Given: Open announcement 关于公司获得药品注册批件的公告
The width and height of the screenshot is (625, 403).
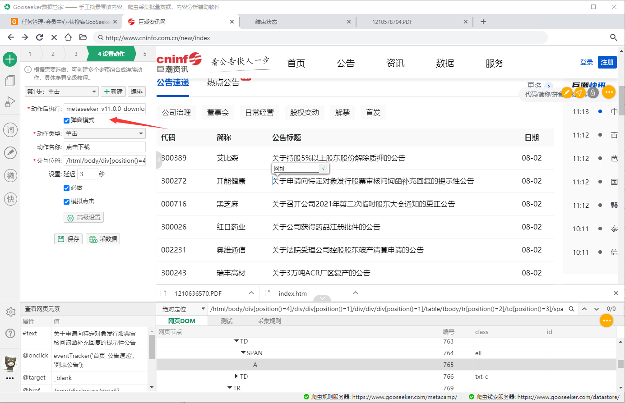Looking at the screenshot, I should pos(326,227).
